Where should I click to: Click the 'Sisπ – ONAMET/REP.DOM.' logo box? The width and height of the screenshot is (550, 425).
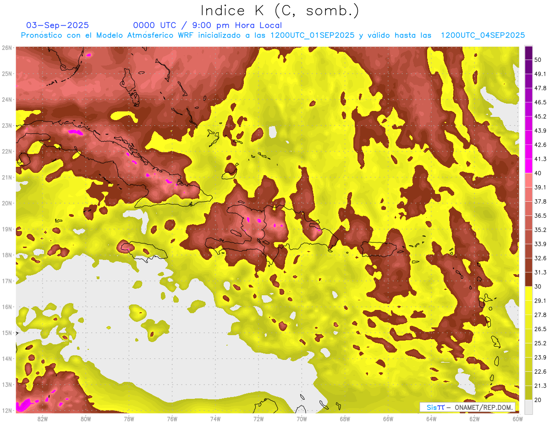coord(467,407)
